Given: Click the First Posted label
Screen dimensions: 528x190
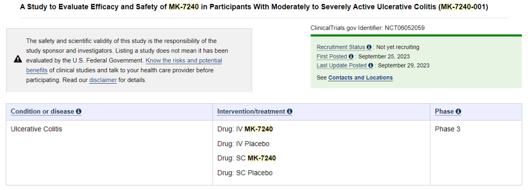Looking at the screenshot, I should tap(332, 56).
